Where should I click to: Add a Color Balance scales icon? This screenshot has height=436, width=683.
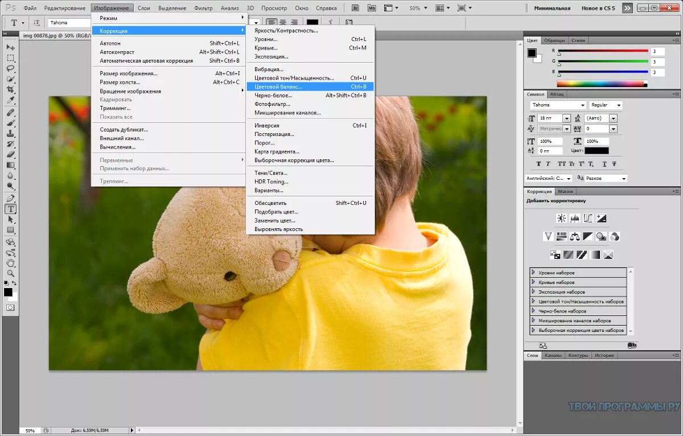click(575, 236)
